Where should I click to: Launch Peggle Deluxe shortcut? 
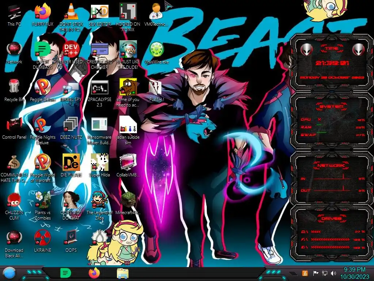pos(42,87)
